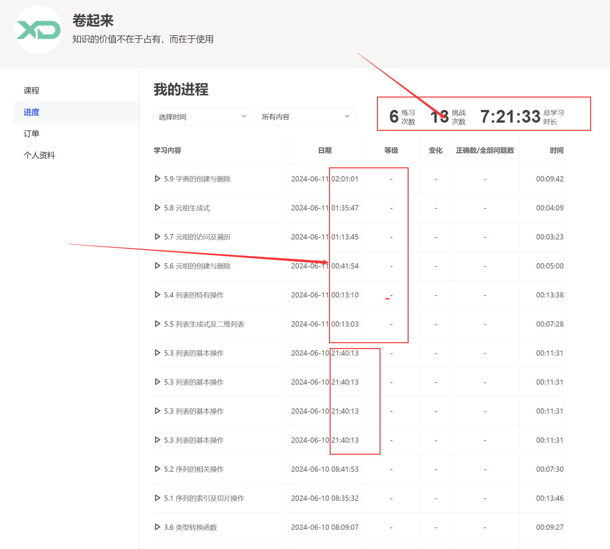The width and height of the screenshot is (610, 549).
Task: Expand the 3.6 类型转换函数 row arrow
Action: tap(157, 527)
